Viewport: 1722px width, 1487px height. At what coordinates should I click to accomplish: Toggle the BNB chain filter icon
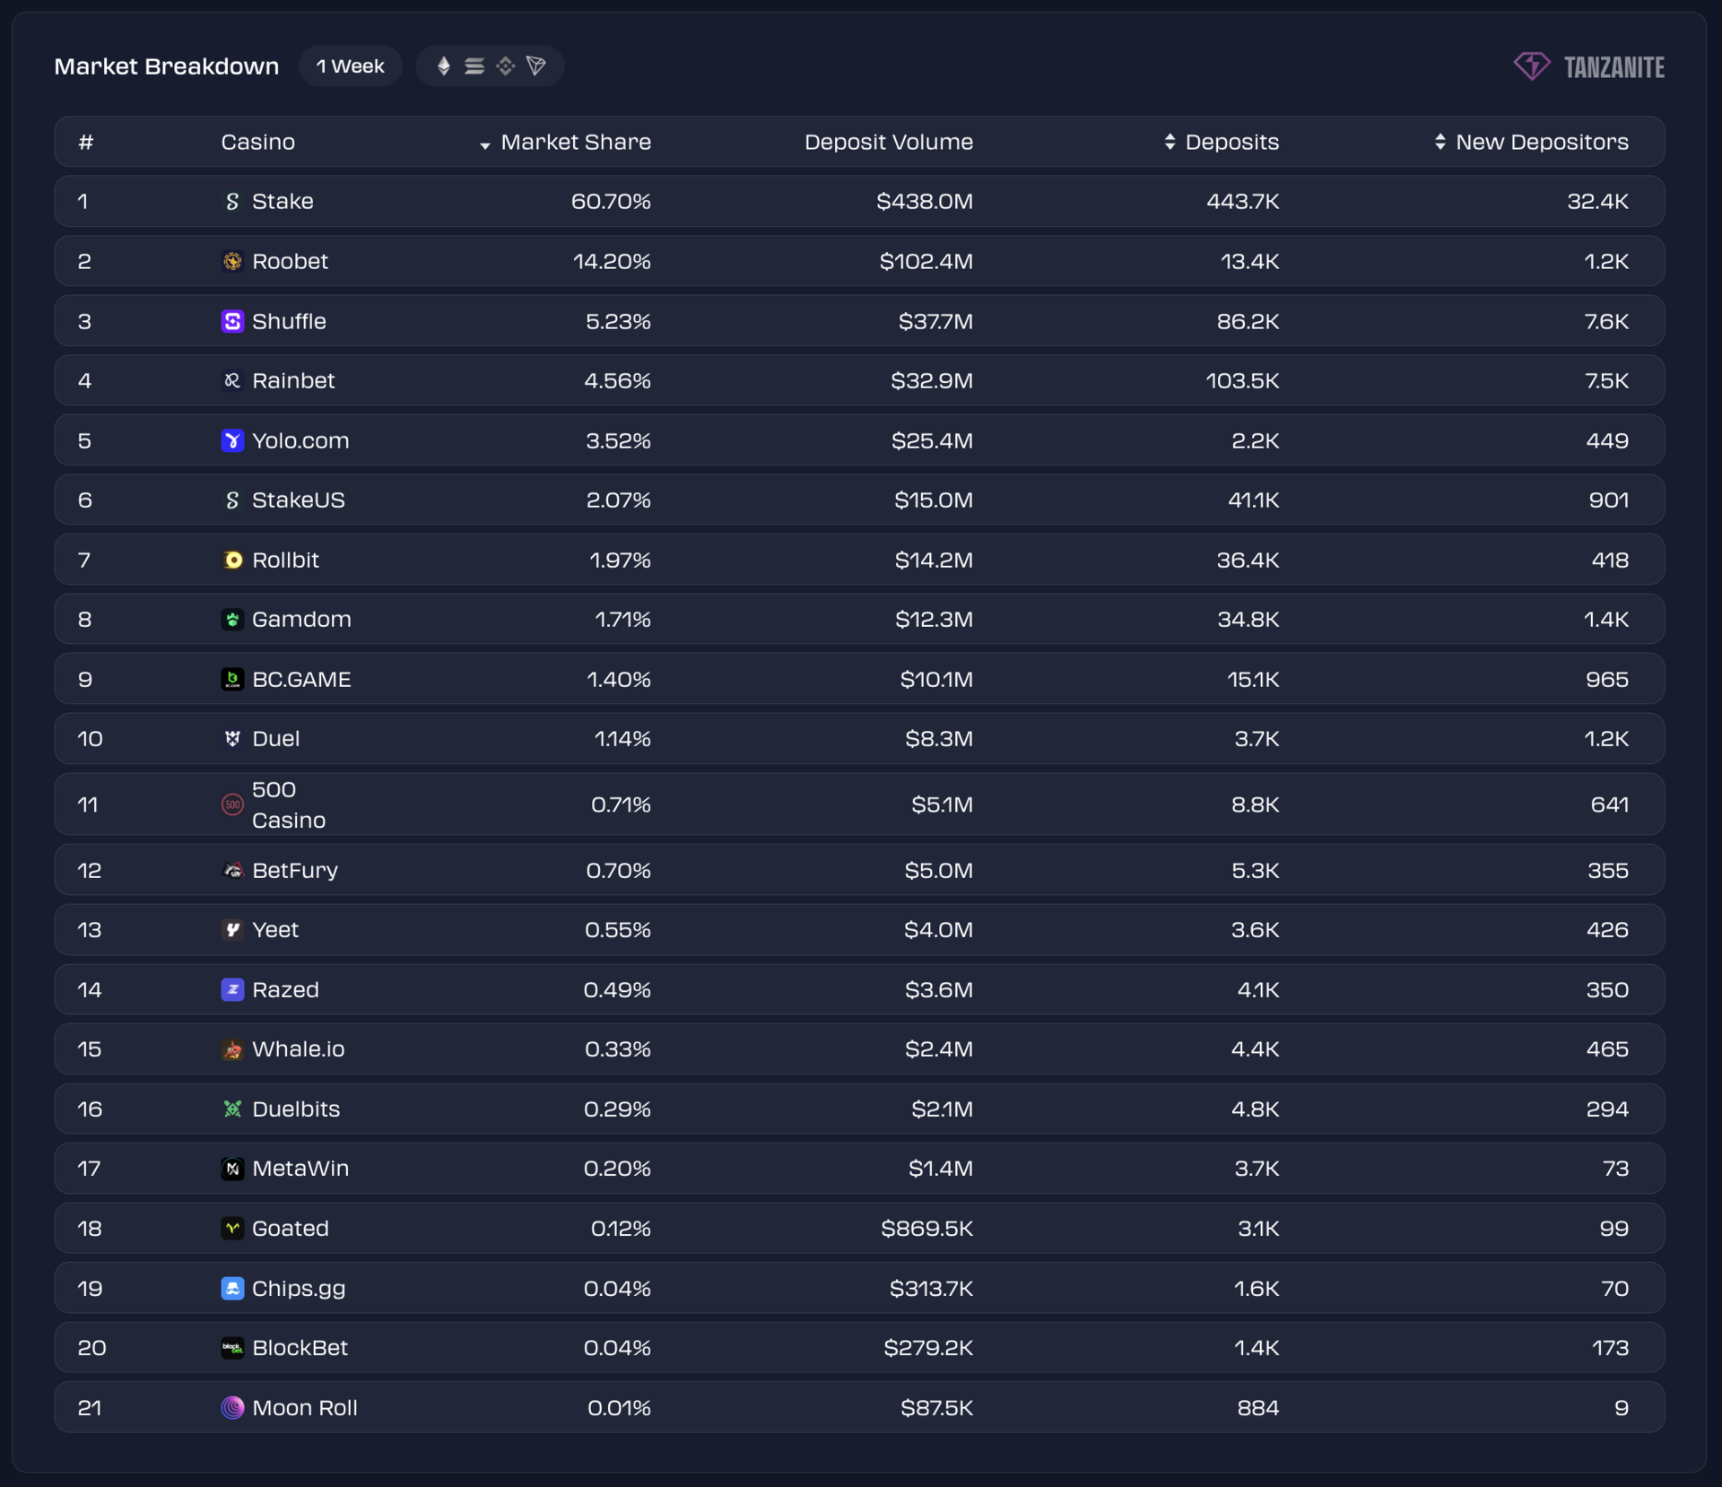click(506, 66)
